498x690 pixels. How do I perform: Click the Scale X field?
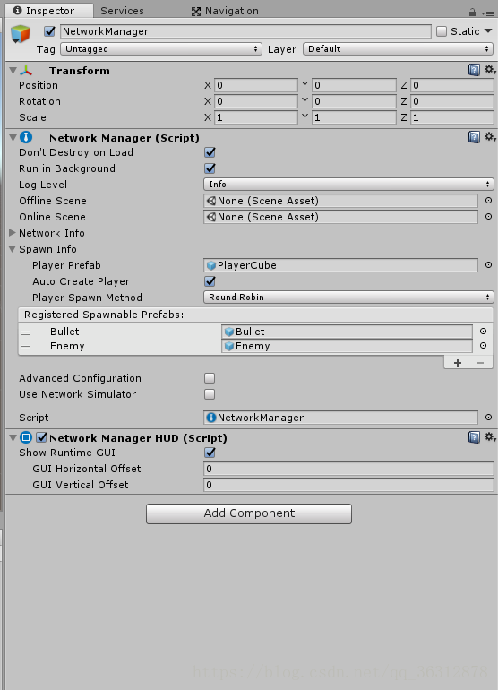click(255, 117)
